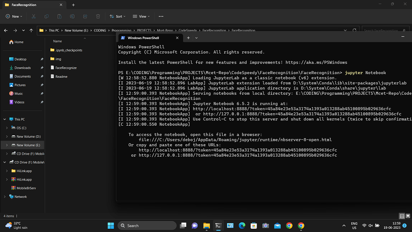
Task: Expand the Network tree node
Action: click(x=5, y=197)
